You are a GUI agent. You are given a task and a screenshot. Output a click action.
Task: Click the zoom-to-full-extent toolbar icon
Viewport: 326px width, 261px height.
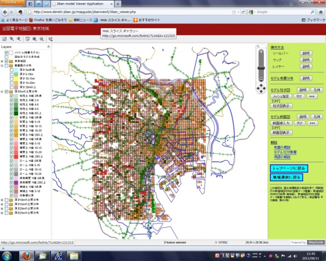(4, 39)
